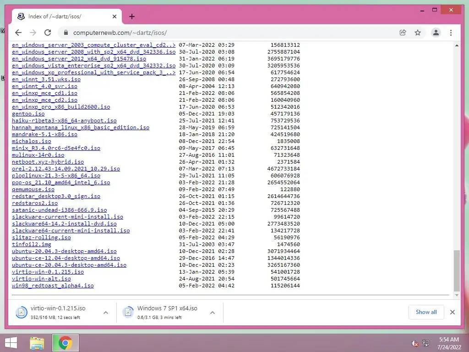Download mulinux-14r0.iso
Viewport: 469px width, 352px height.
[38, 155]
